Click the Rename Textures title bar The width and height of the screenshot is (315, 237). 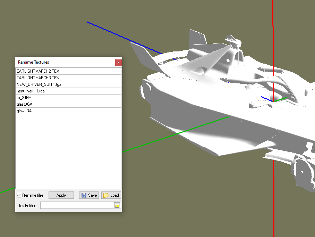[65, 62]
